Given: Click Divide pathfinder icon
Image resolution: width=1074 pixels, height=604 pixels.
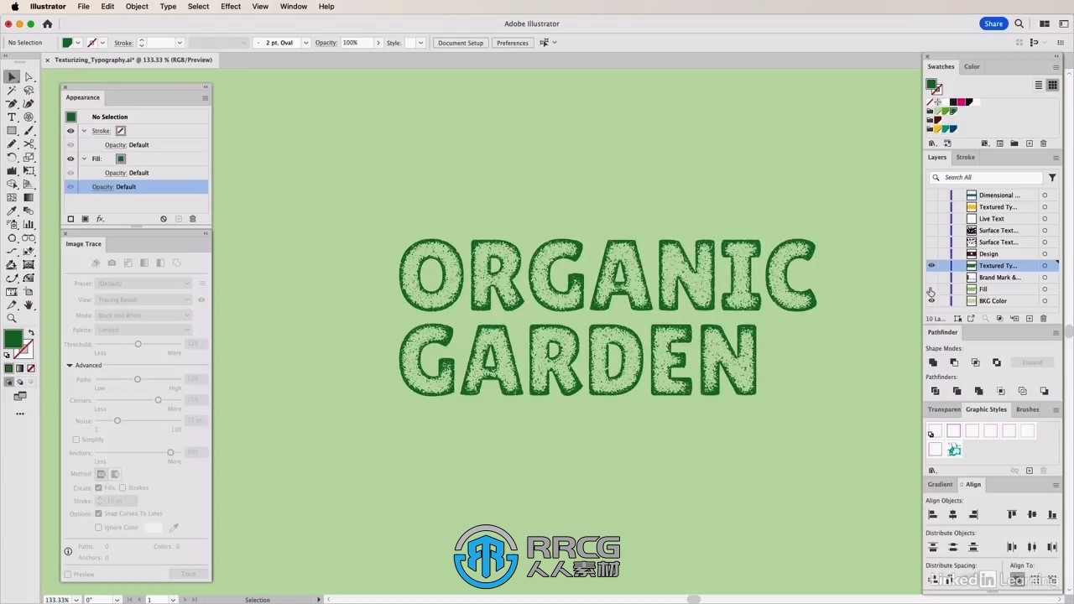Looking at the screenshot, I should point(936,391).
